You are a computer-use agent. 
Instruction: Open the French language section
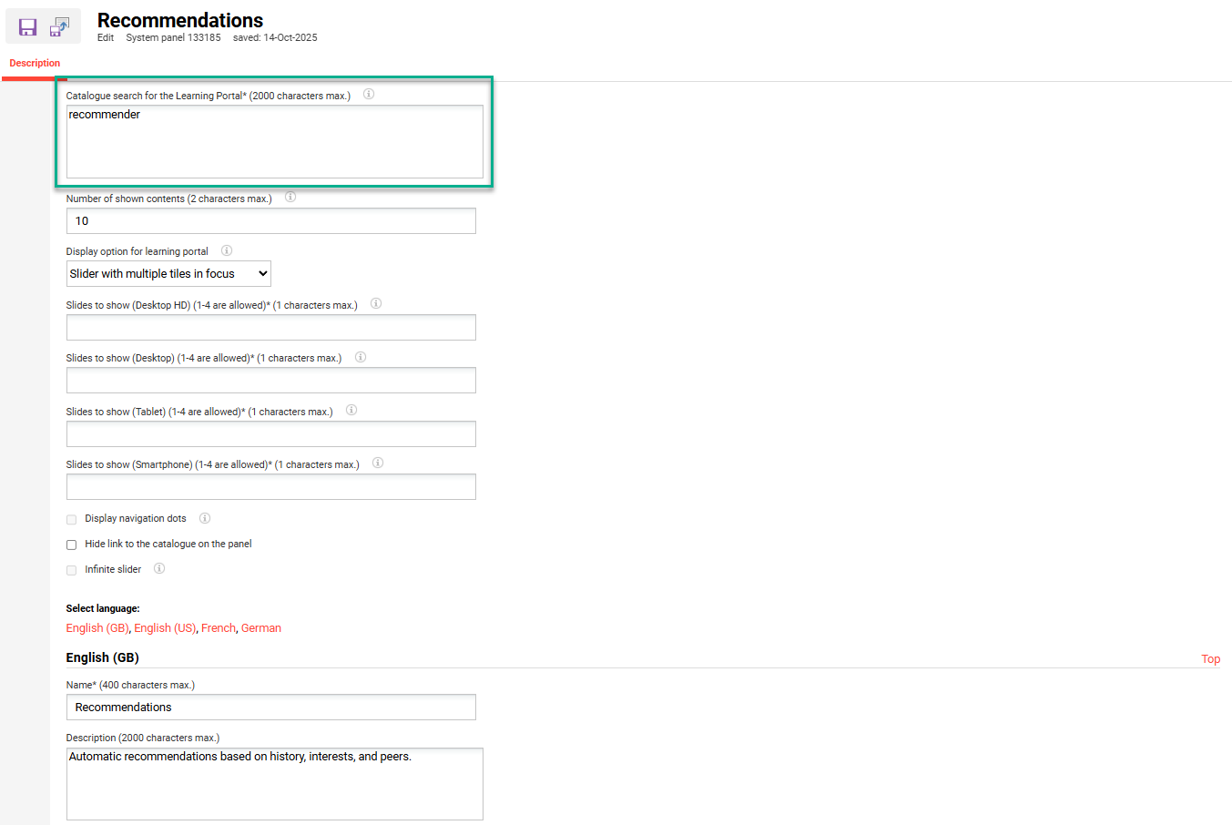point(219,627)
